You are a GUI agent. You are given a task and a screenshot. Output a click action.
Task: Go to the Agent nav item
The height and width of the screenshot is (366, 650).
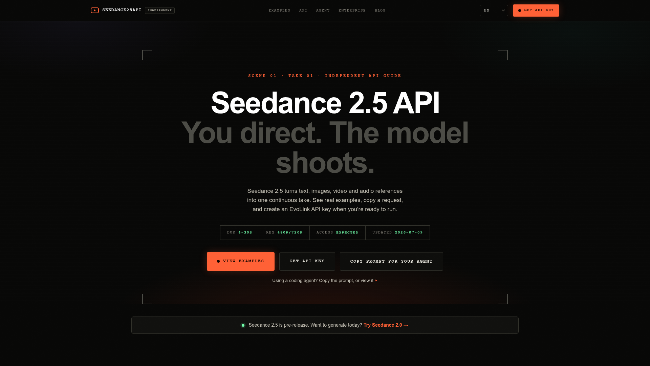(x=323, y=11)
